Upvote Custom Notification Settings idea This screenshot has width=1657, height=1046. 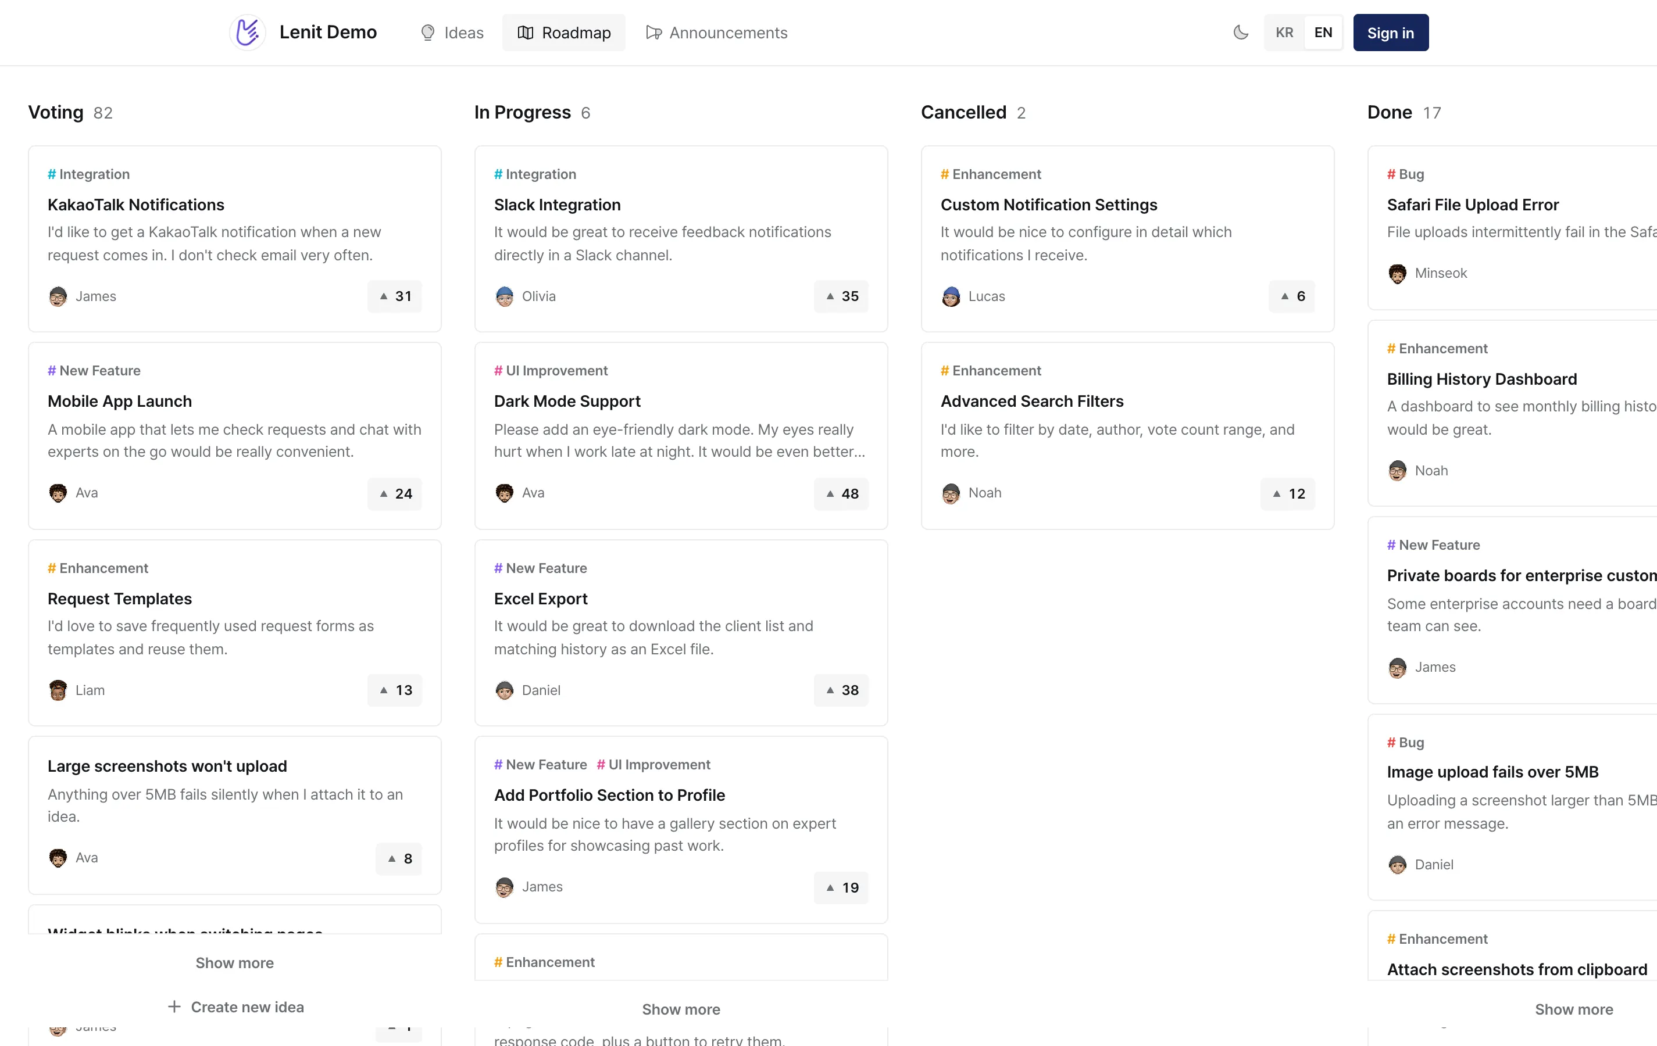tap(1292, 296)
